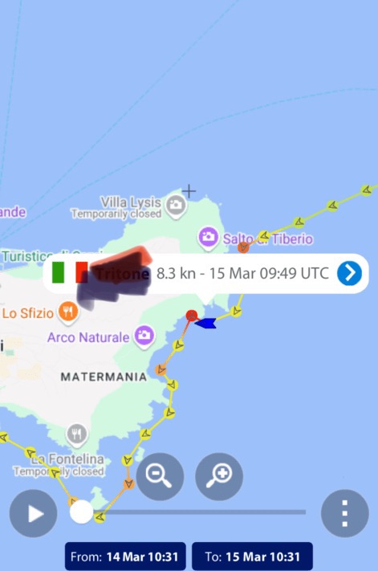Zoom out with the minus magnifier
378x571 pixels.
(x=160, y=476)
